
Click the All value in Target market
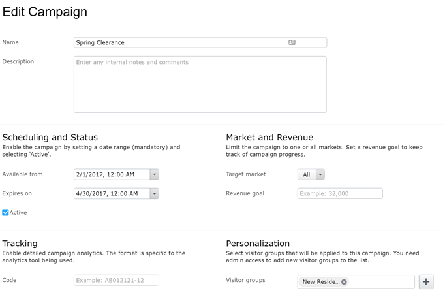click(306, 174)
